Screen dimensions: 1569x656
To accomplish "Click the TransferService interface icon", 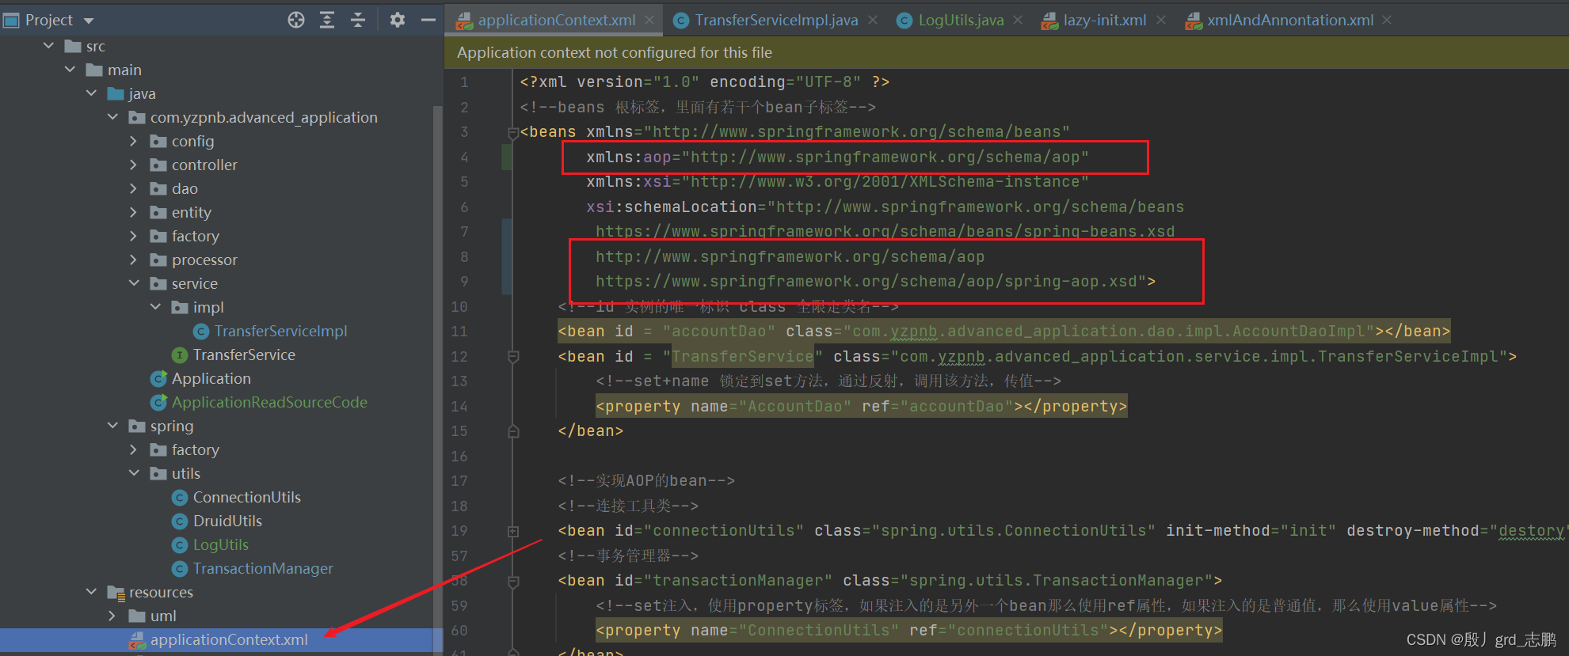I will click(180, 355).
